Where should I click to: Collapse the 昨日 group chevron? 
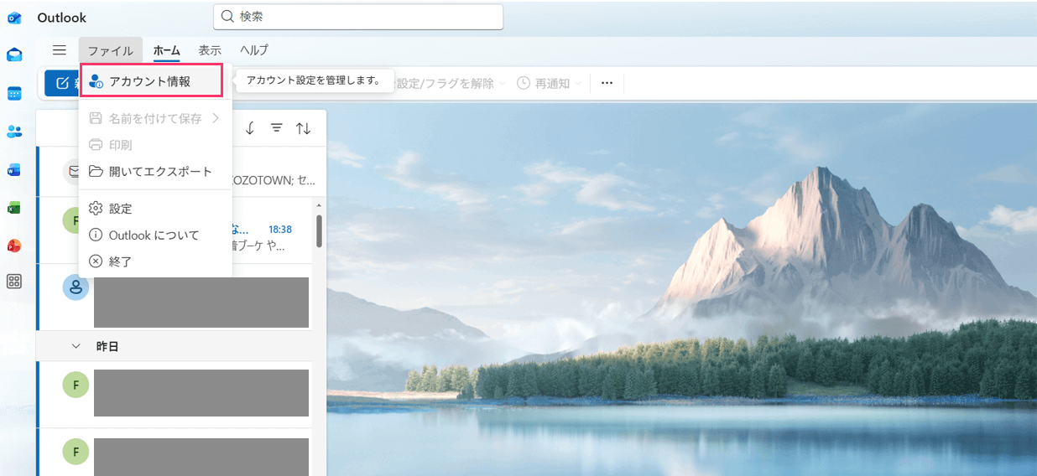pyautogui.click(x=76, y=346)
